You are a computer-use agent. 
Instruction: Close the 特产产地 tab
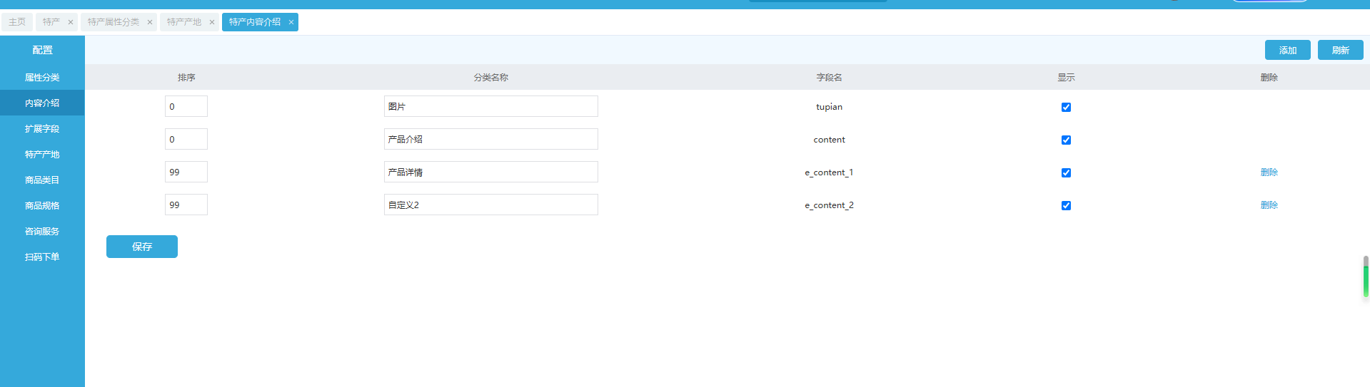[212, 22]
